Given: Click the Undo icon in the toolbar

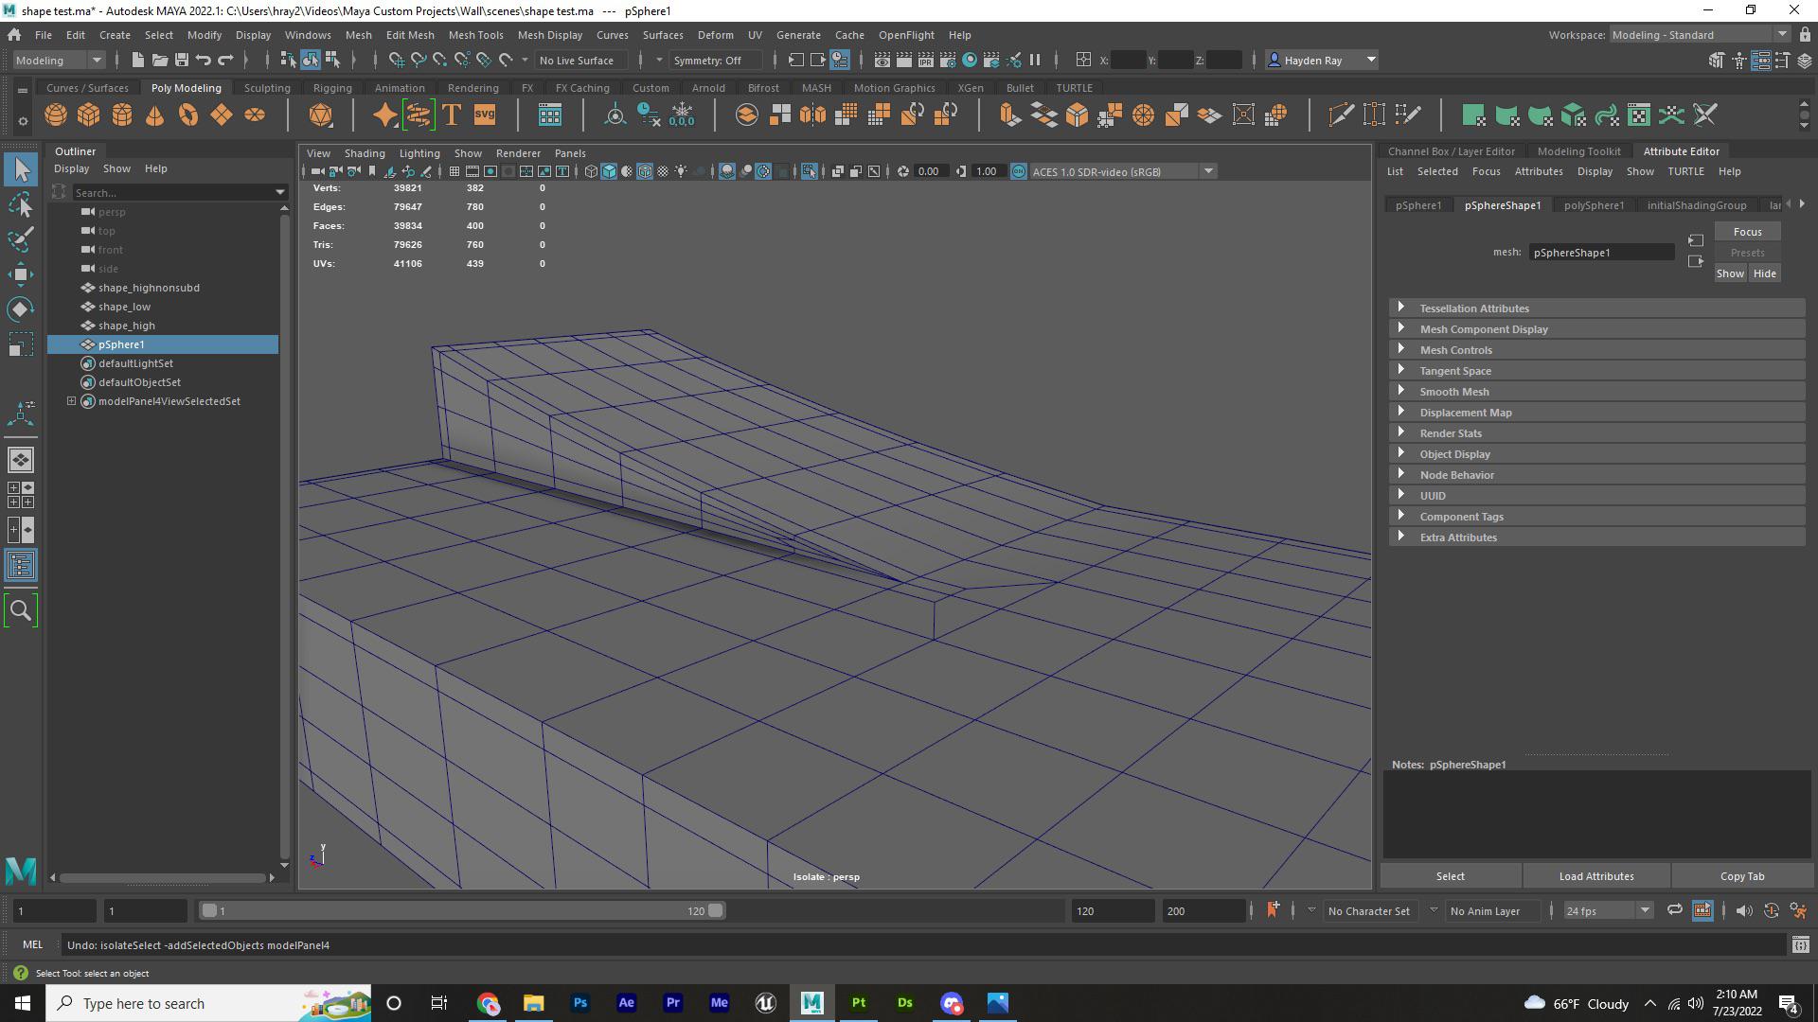Looking at the screenshot, I should (x=204, y=60).
